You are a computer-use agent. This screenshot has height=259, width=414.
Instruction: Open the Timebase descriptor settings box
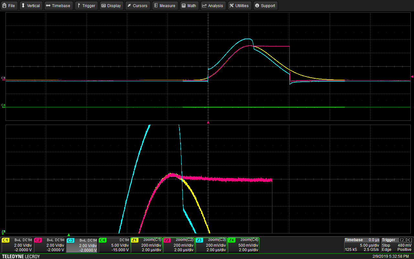[x=362, y=245]
